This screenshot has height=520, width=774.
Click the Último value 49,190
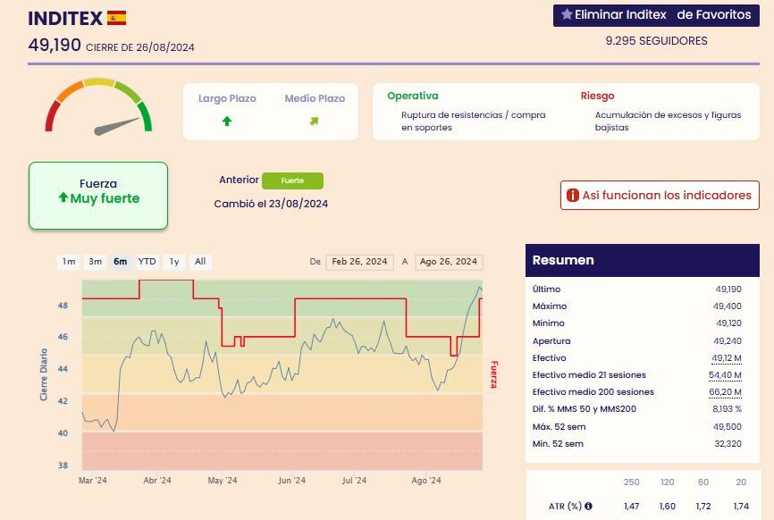(728, 289)
